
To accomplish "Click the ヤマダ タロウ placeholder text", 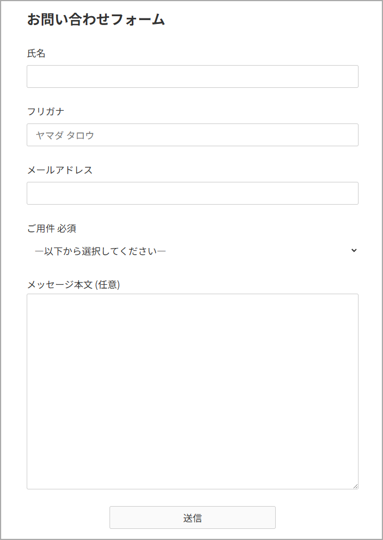I will 65,135.
